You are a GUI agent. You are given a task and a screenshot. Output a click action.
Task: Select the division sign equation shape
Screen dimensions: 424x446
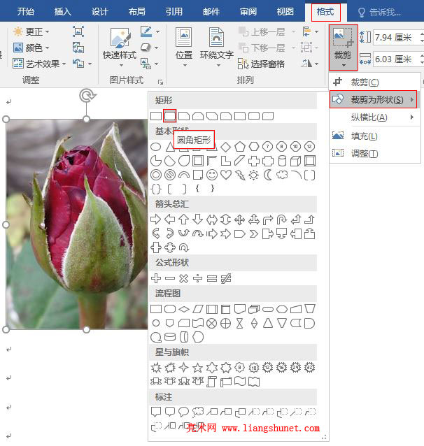coord(197,278)
